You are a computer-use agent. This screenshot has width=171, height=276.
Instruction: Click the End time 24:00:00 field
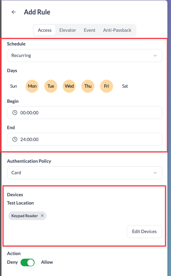pyautogui.click(x=85, y=139)
